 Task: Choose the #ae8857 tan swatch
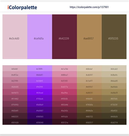tap(89, 37)
